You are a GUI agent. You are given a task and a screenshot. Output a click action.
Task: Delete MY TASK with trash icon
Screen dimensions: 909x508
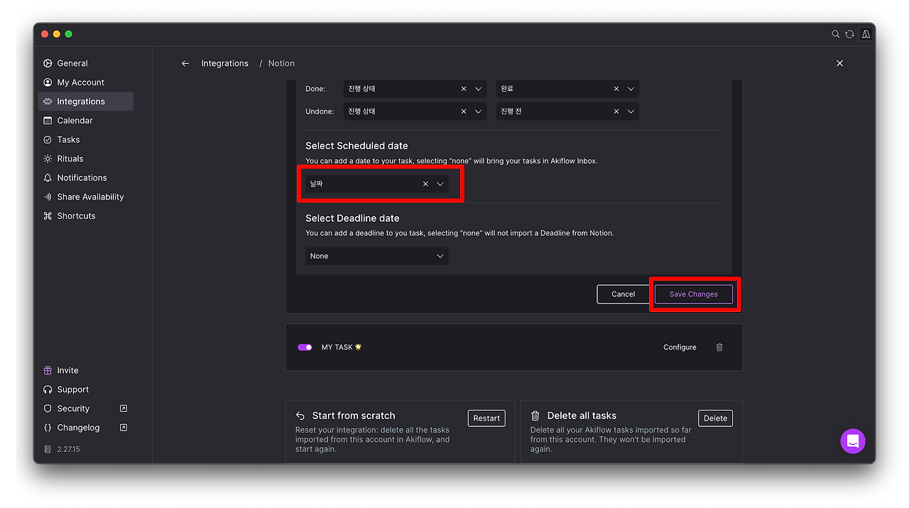click(719, 347)
